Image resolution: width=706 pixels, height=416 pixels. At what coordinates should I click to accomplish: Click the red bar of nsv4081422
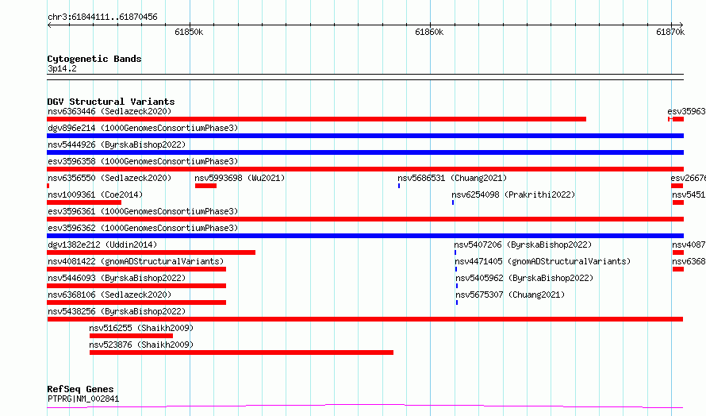click(x=136, y=269)
